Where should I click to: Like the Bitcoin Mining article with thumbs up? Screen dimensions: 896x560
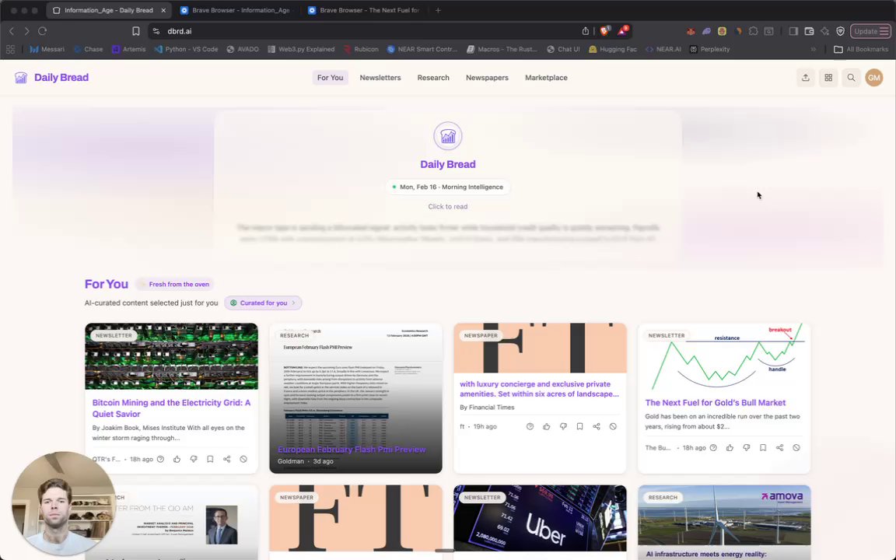point(177,459)
